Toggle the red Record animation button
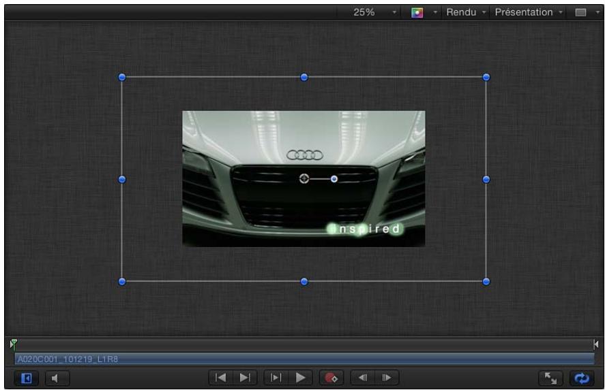The width and height of the screenshot is (605, 390). 331,378
